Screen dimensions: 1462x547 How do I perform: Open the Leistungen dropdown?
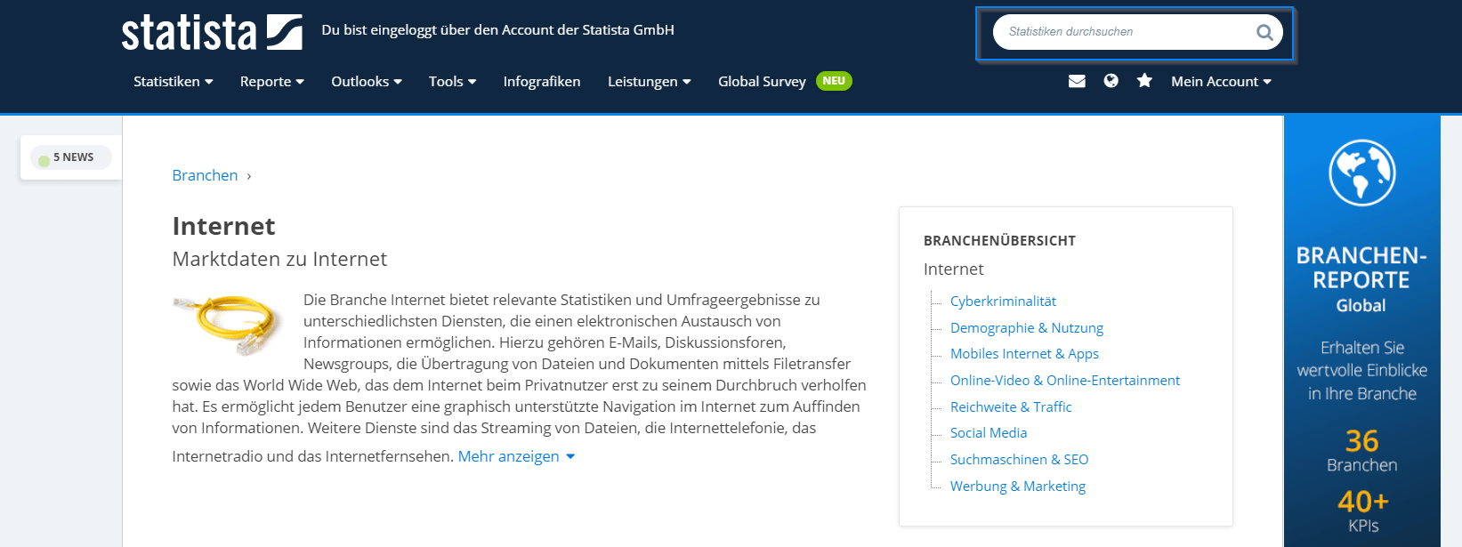650,81
